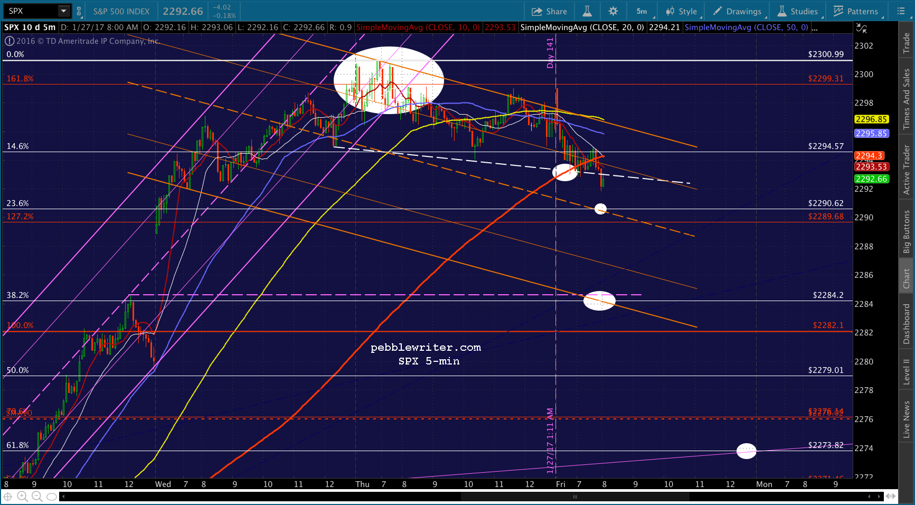Expand hidden studies ellipsis in header
This screenshot has height=505, width=915.
(815, 27)
